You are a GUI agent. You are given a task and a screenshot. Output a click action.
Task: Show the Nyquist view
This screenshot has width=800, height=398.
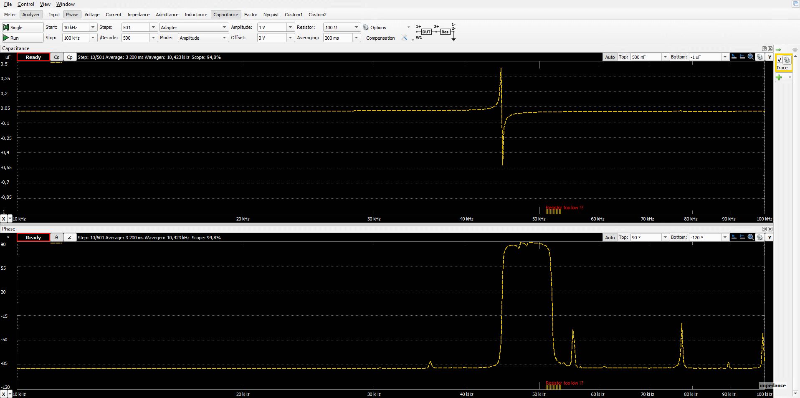point(271,15)
